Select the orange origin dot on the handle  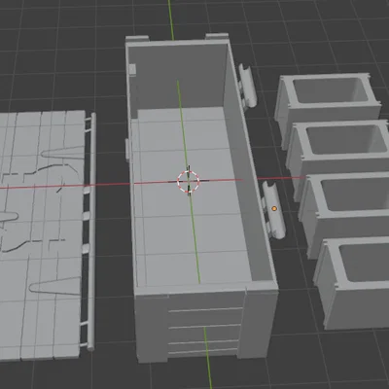(x=274, y=208)
